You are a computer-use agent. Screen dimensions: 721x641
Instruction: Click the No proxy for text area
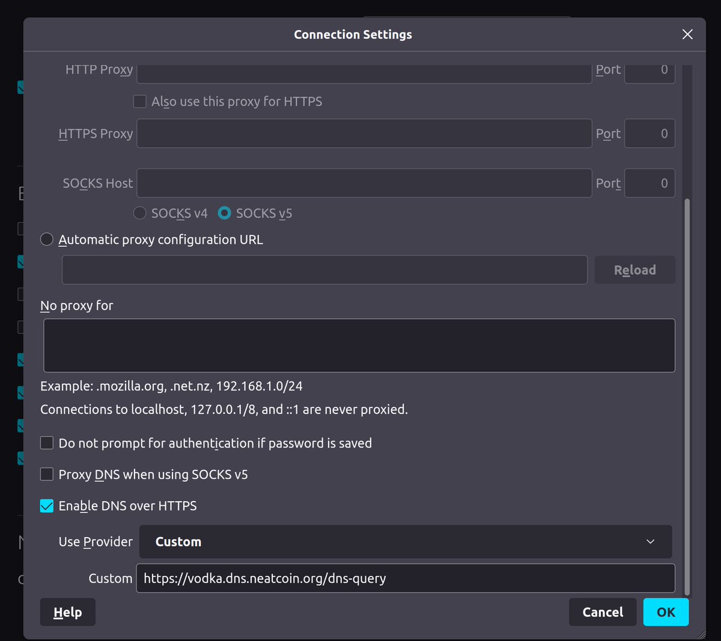[359, 345]
